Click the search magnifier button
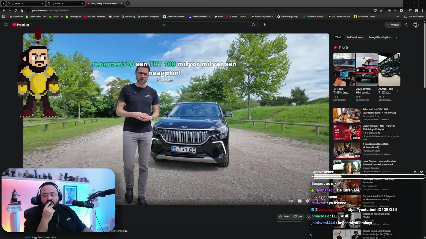The width and height of the screenshot is (426, 239). [x=253, y=25]
